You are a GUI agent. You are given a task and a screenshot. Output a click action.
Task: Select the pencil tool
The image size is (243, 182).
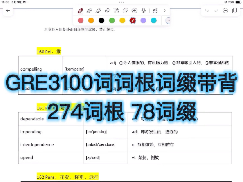pos(90,11)
